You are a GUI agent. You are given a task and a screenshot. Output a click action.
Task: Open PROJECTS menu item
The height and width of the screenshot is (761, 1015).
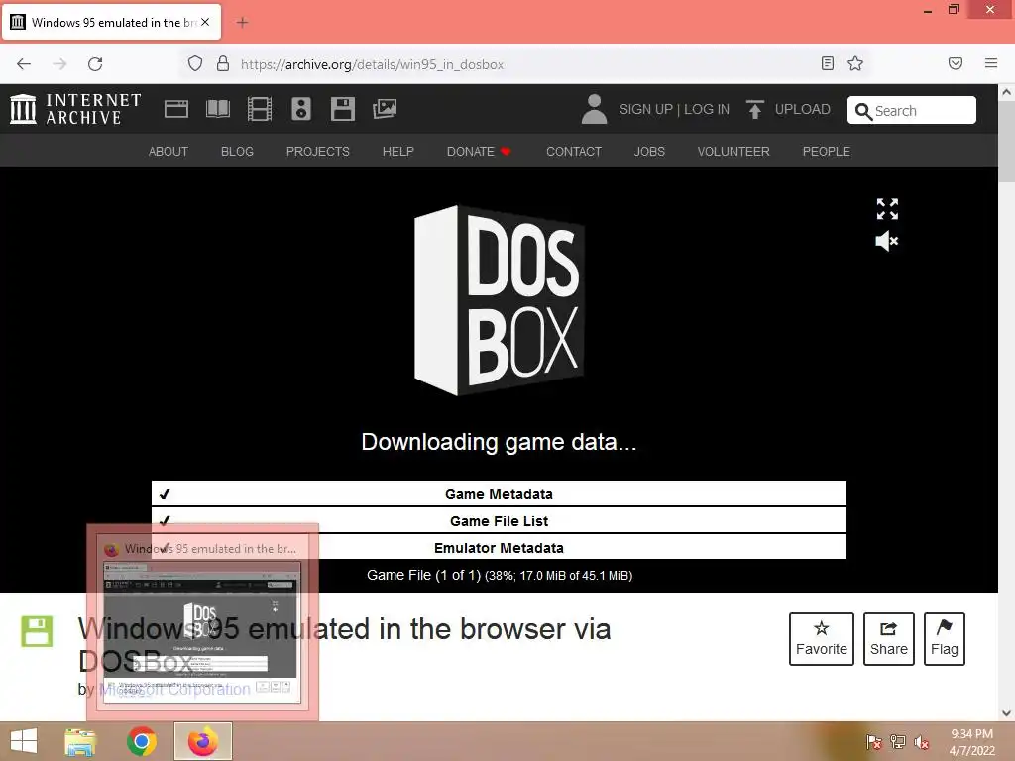coord(318,151)
